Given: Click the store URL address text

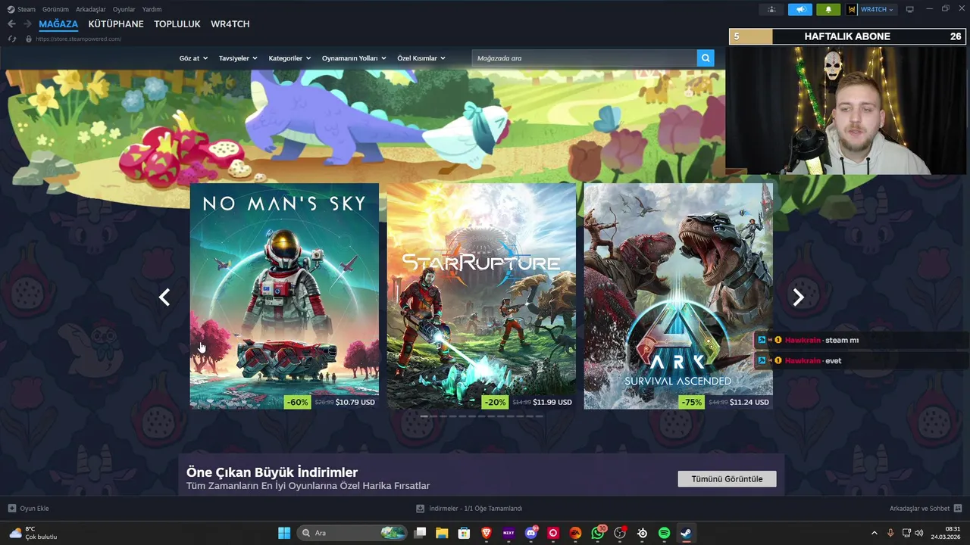Looking at the screenshot, I should [x=78, y=39].
